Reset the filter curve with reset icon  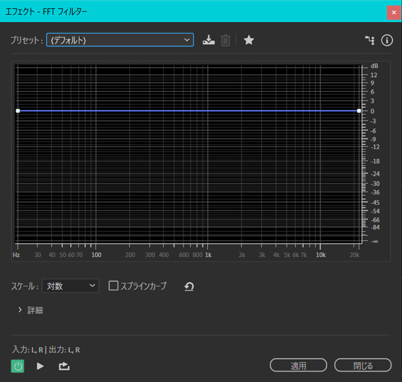[189, 286]
